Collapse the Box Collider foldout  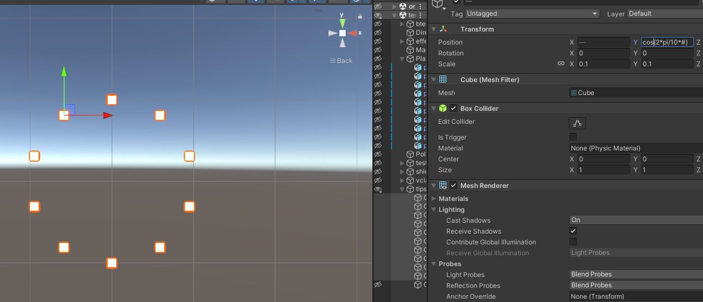pyautogui.click(x=433, y=109)
